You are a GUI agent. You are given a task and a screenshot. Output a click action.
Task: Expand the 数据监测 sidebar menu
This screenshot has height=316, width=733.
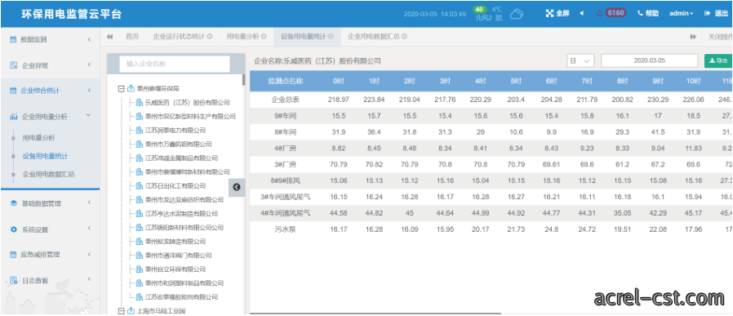coord(50,40)
